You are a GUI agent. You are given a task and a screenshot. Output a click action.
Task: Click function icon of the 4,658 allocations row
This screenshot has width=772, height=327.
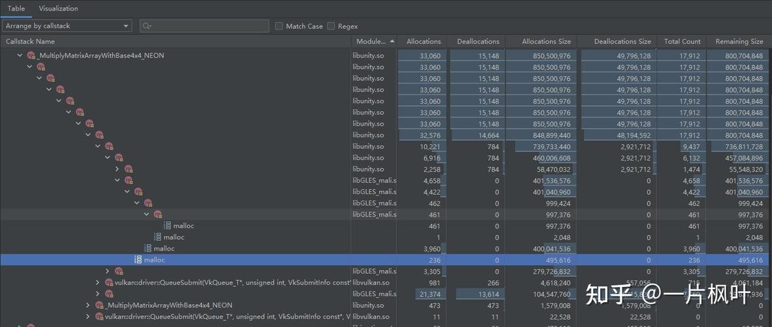pyautogui.click(x=129, y=181)
